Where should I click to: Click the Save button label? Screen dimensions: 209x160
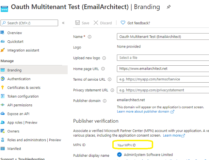pos(86,23)
